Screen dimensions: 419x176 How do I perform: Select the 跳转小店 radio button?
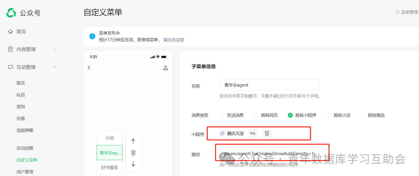click(x=329, y=116)
